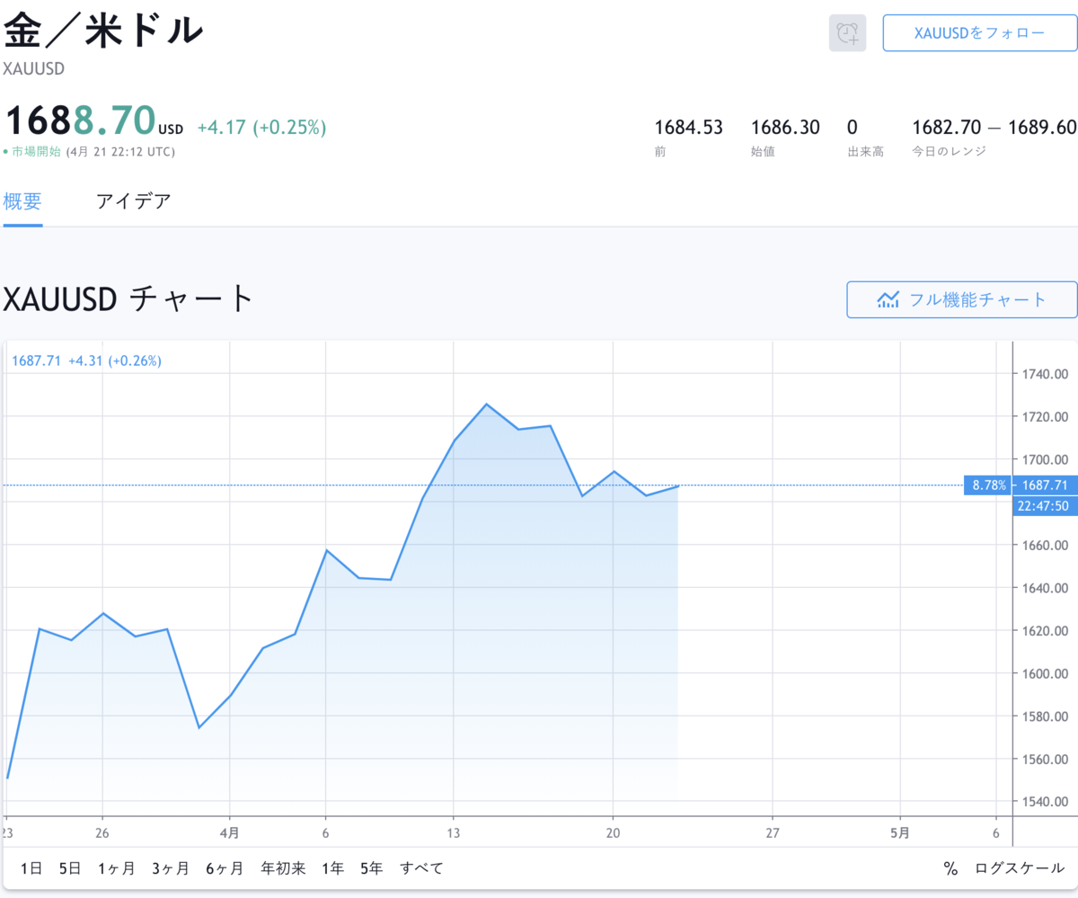The width and height of the screenshot is (1078, 898).
Task: Select the 3ヶ月 time range
Action: coord(171,868)
